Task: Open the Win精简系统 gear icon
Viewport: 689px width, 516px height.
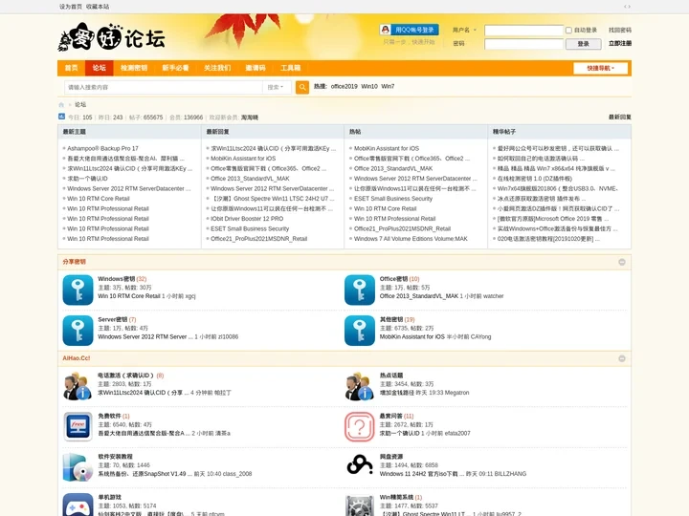Action: pos(360,505)
